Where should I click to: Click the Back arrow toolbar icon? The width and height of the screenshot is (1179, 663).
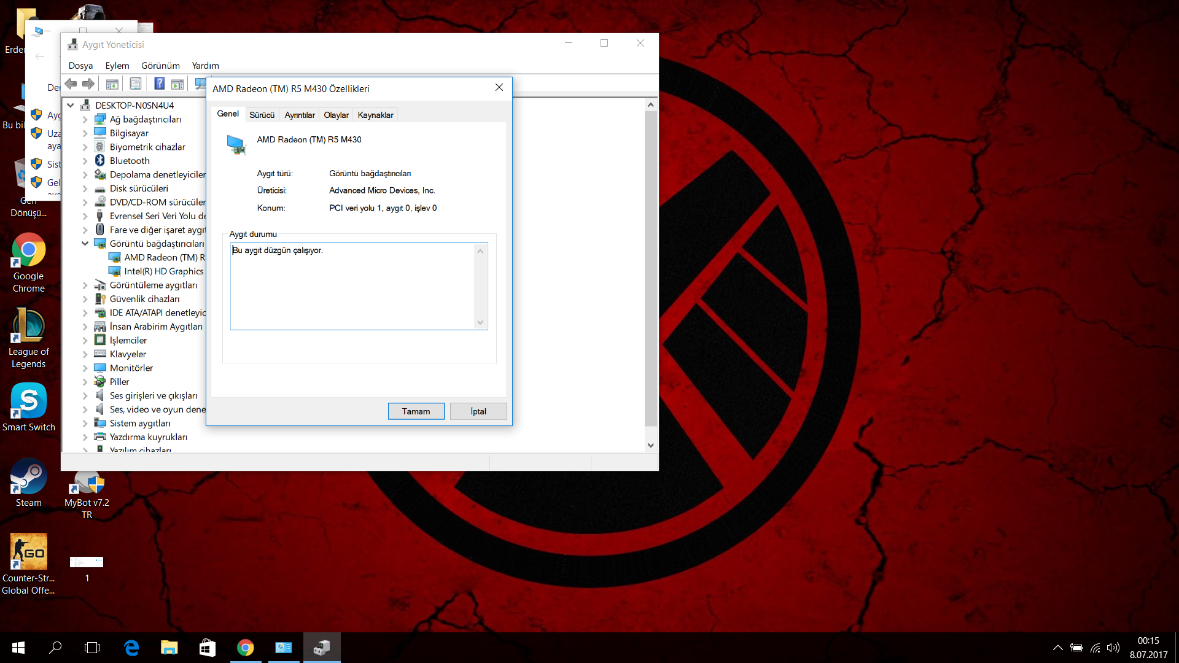(71, 84)
